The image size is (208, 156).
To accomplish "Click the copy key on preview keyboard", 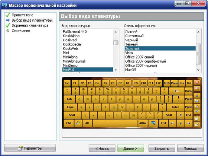I will pyautogui.click(x=197, y=101).
